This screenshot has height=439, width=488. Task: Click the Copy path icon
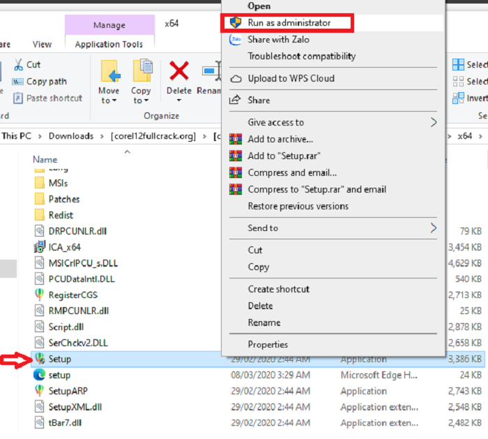pyautogui.click(x=17, y=82)
